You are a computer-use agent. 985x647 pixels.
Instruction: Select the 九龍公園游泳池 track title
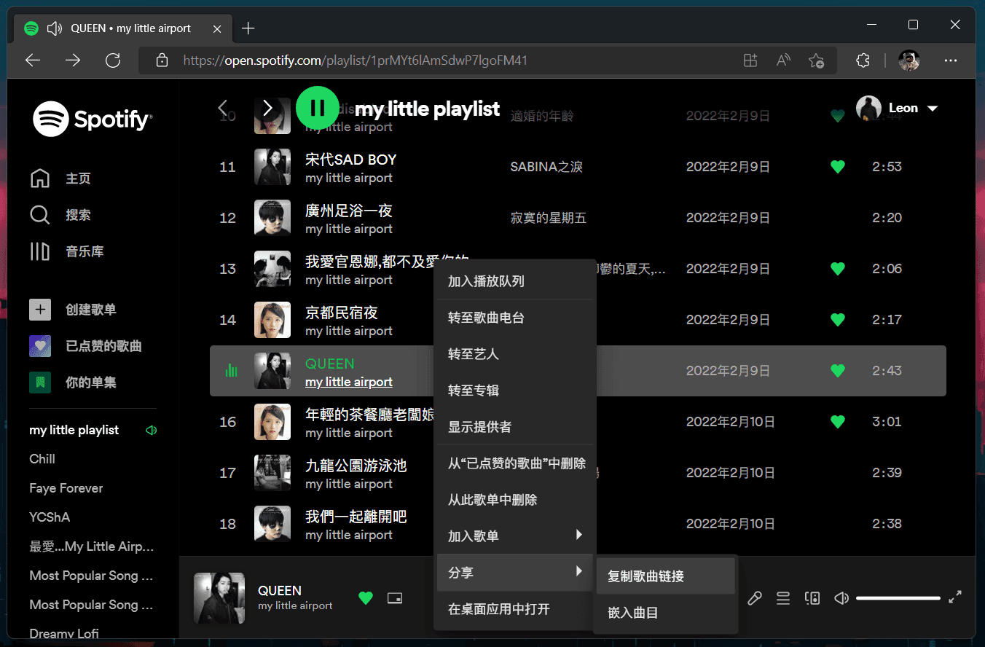[x=356, y=466]
